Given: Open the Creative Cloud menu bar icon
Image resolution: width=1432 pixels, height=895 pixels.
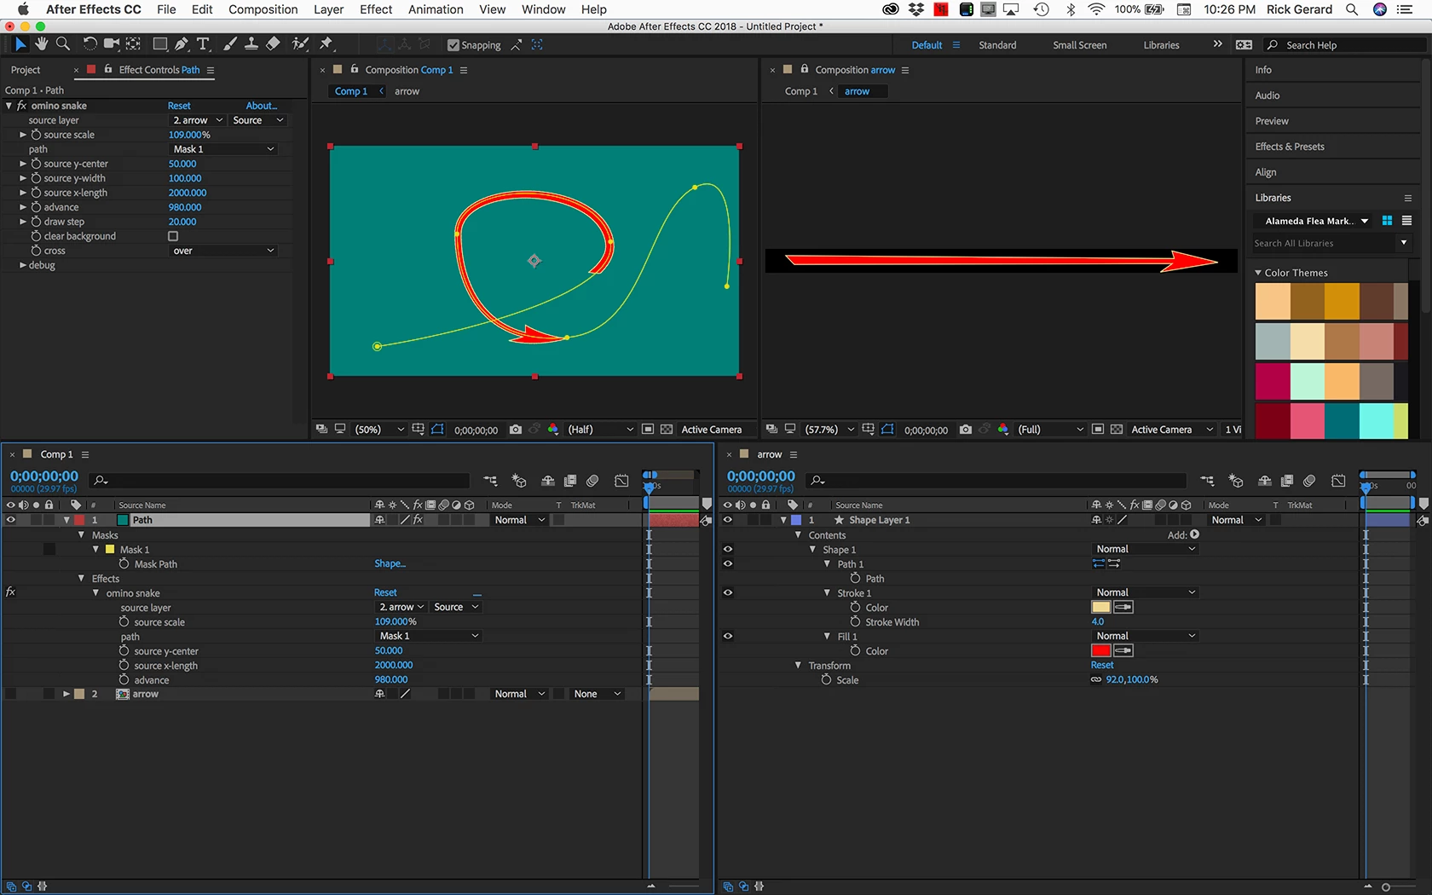Looking at the screenshot, I should click(x=890, y=9).
